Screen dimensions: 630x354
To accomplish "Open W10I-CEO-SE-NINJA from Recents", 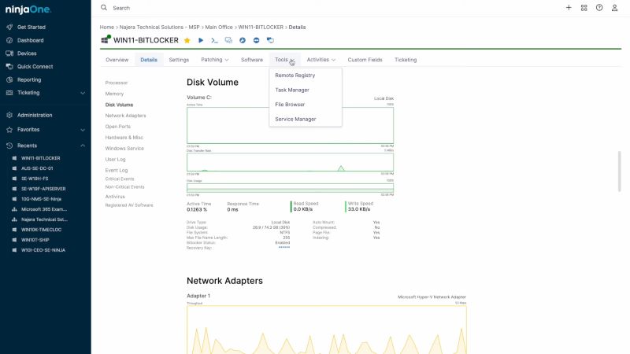I will tap(43, 250).
